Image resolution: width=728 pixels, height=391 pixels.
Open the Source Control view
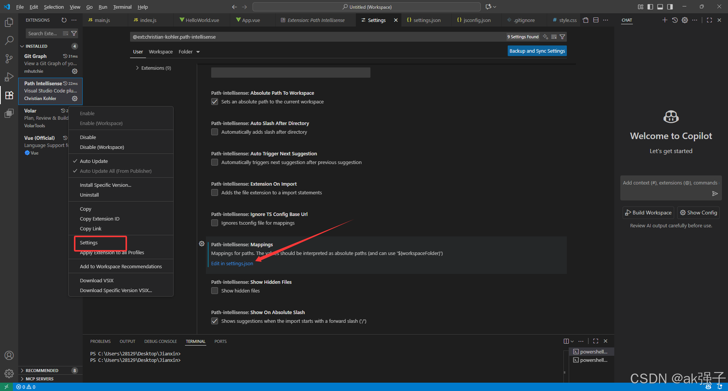pos(9,58)
